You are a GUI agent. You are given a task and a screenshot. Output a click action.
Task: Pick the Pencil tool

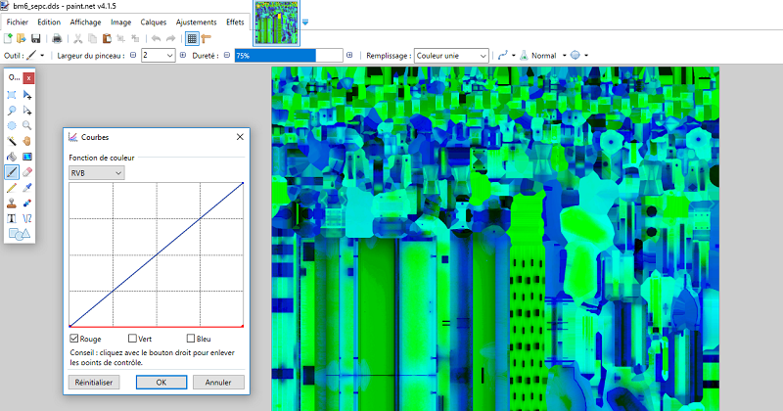coord(12,188)
